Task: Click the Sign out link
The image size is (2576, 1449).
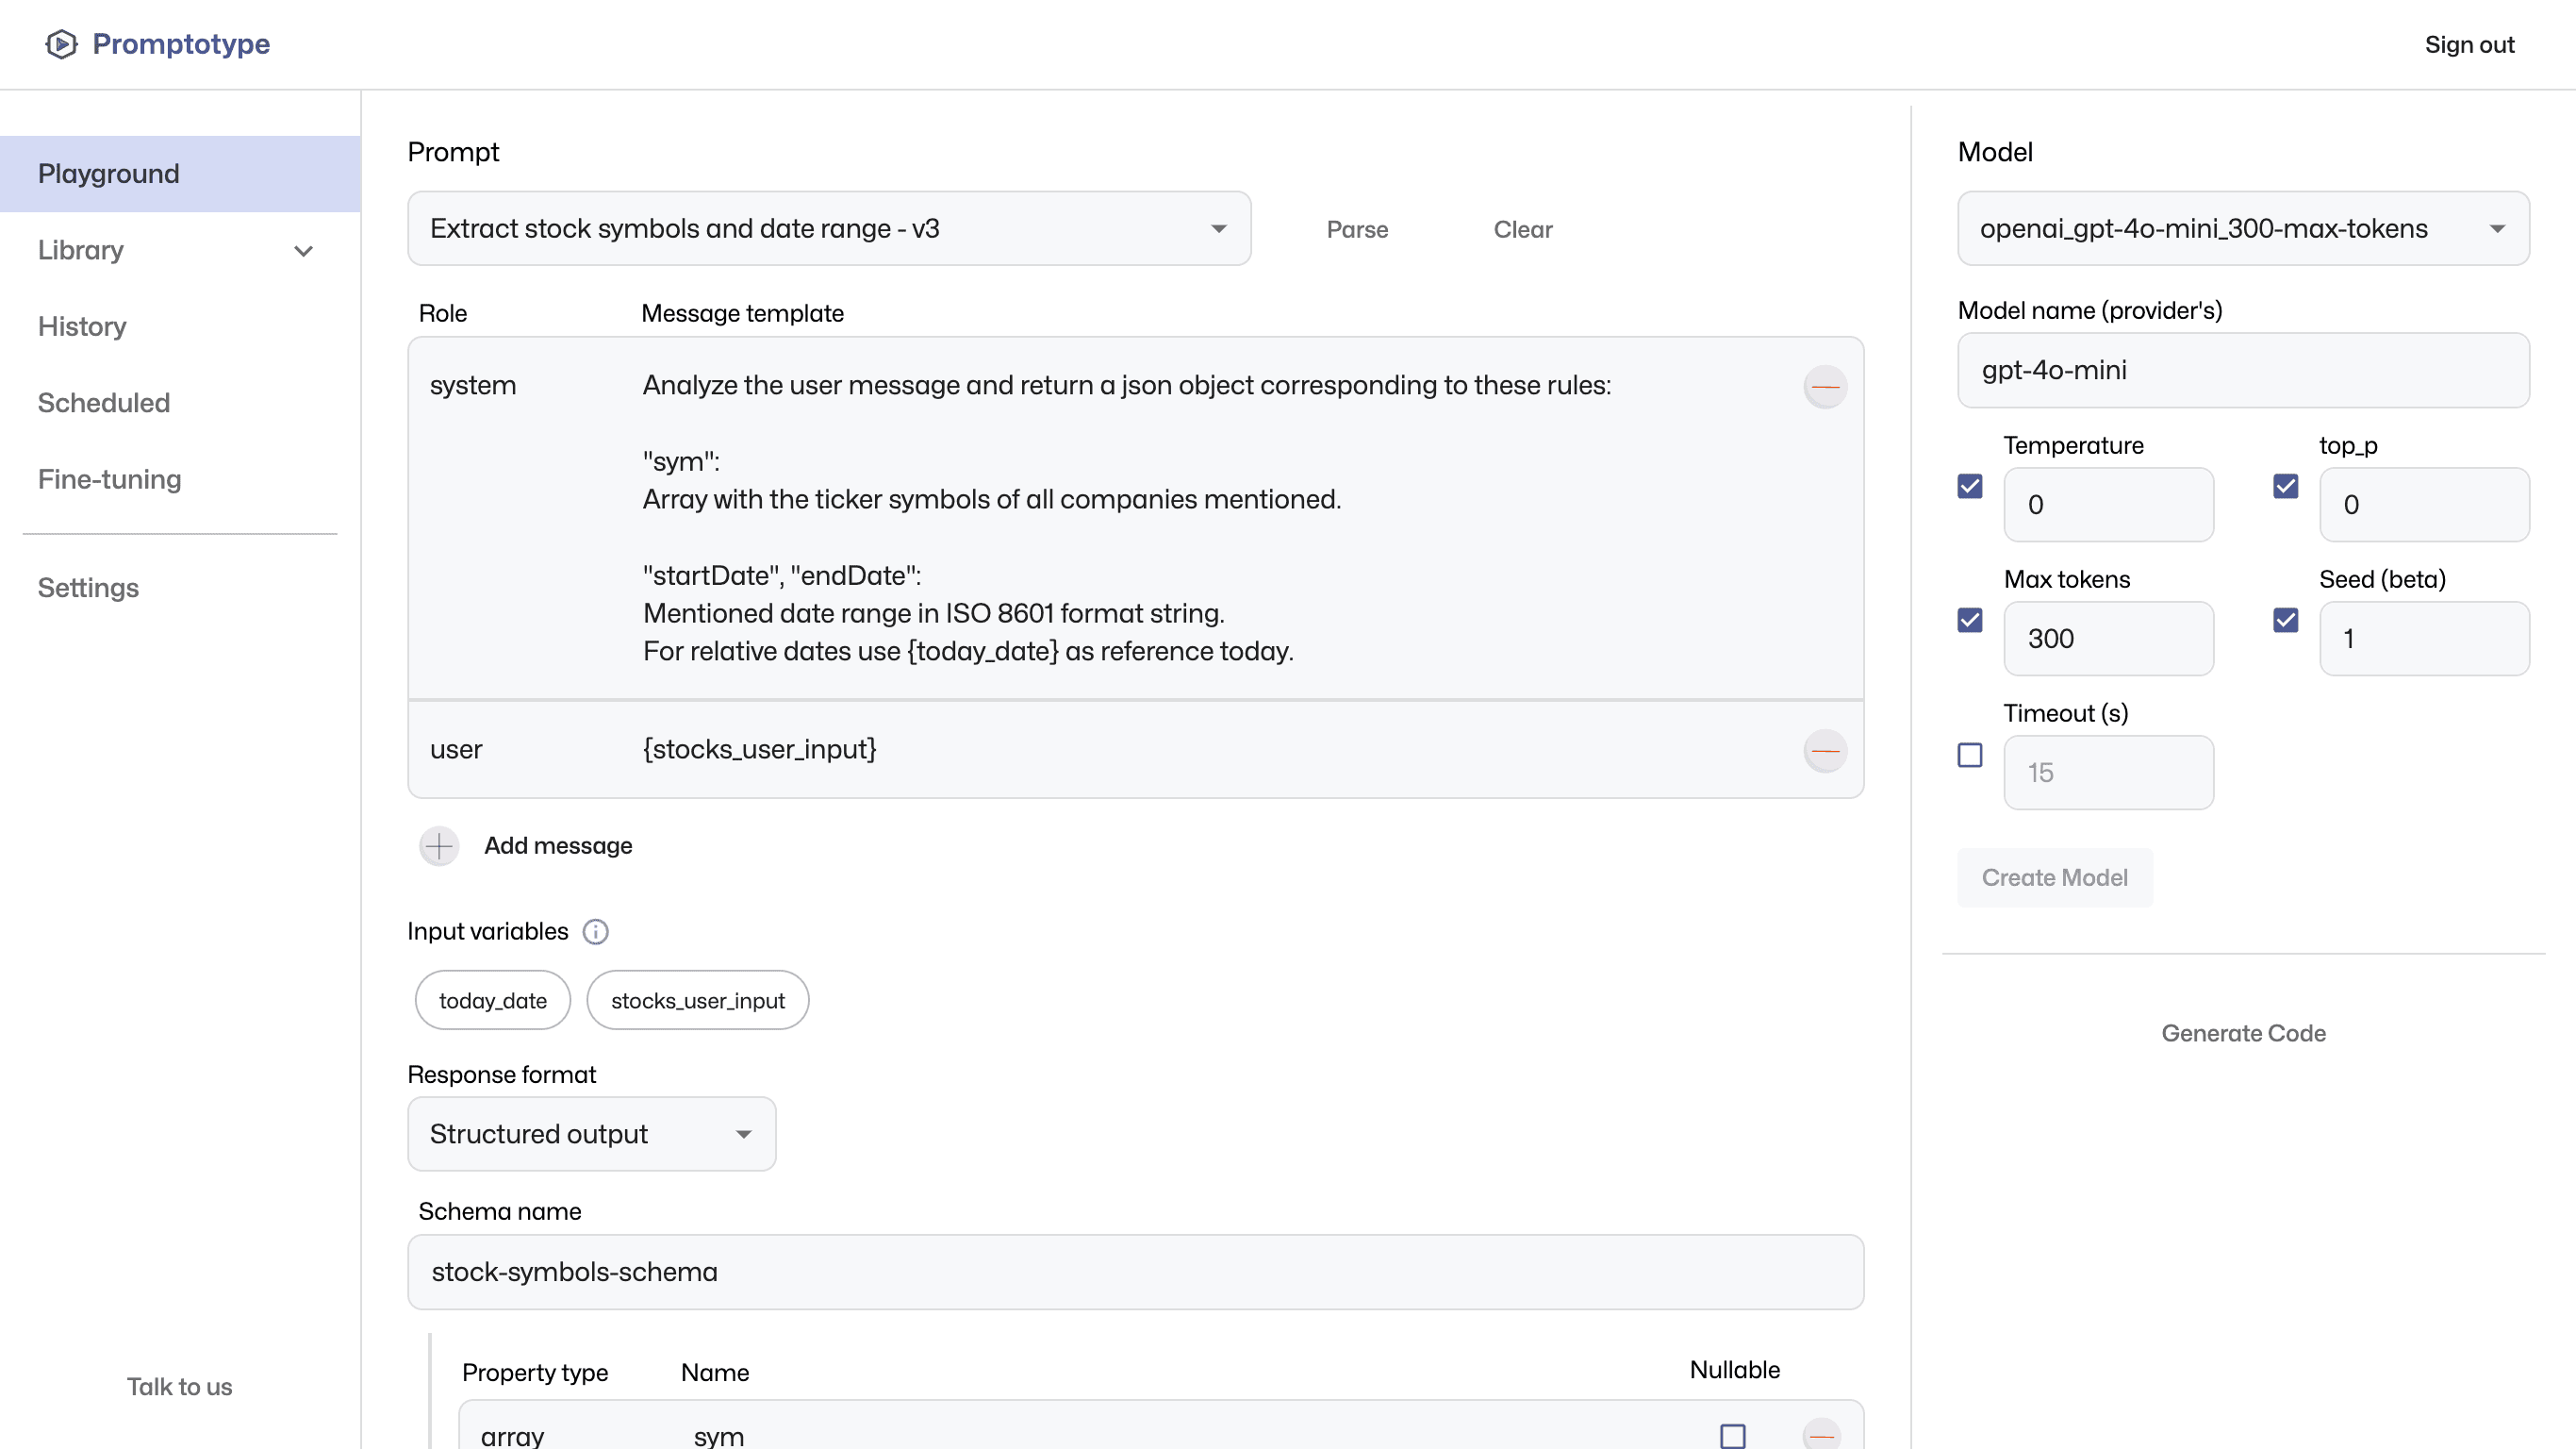Action: [x=2469, y=45]
